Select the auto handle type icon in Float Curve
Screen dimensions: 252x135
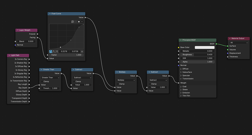(51, 51)
